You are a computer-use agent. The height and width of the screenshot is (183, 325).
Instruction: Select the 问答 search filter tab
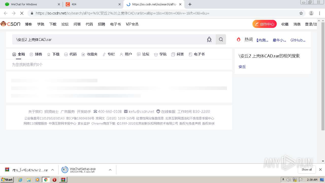177,54
